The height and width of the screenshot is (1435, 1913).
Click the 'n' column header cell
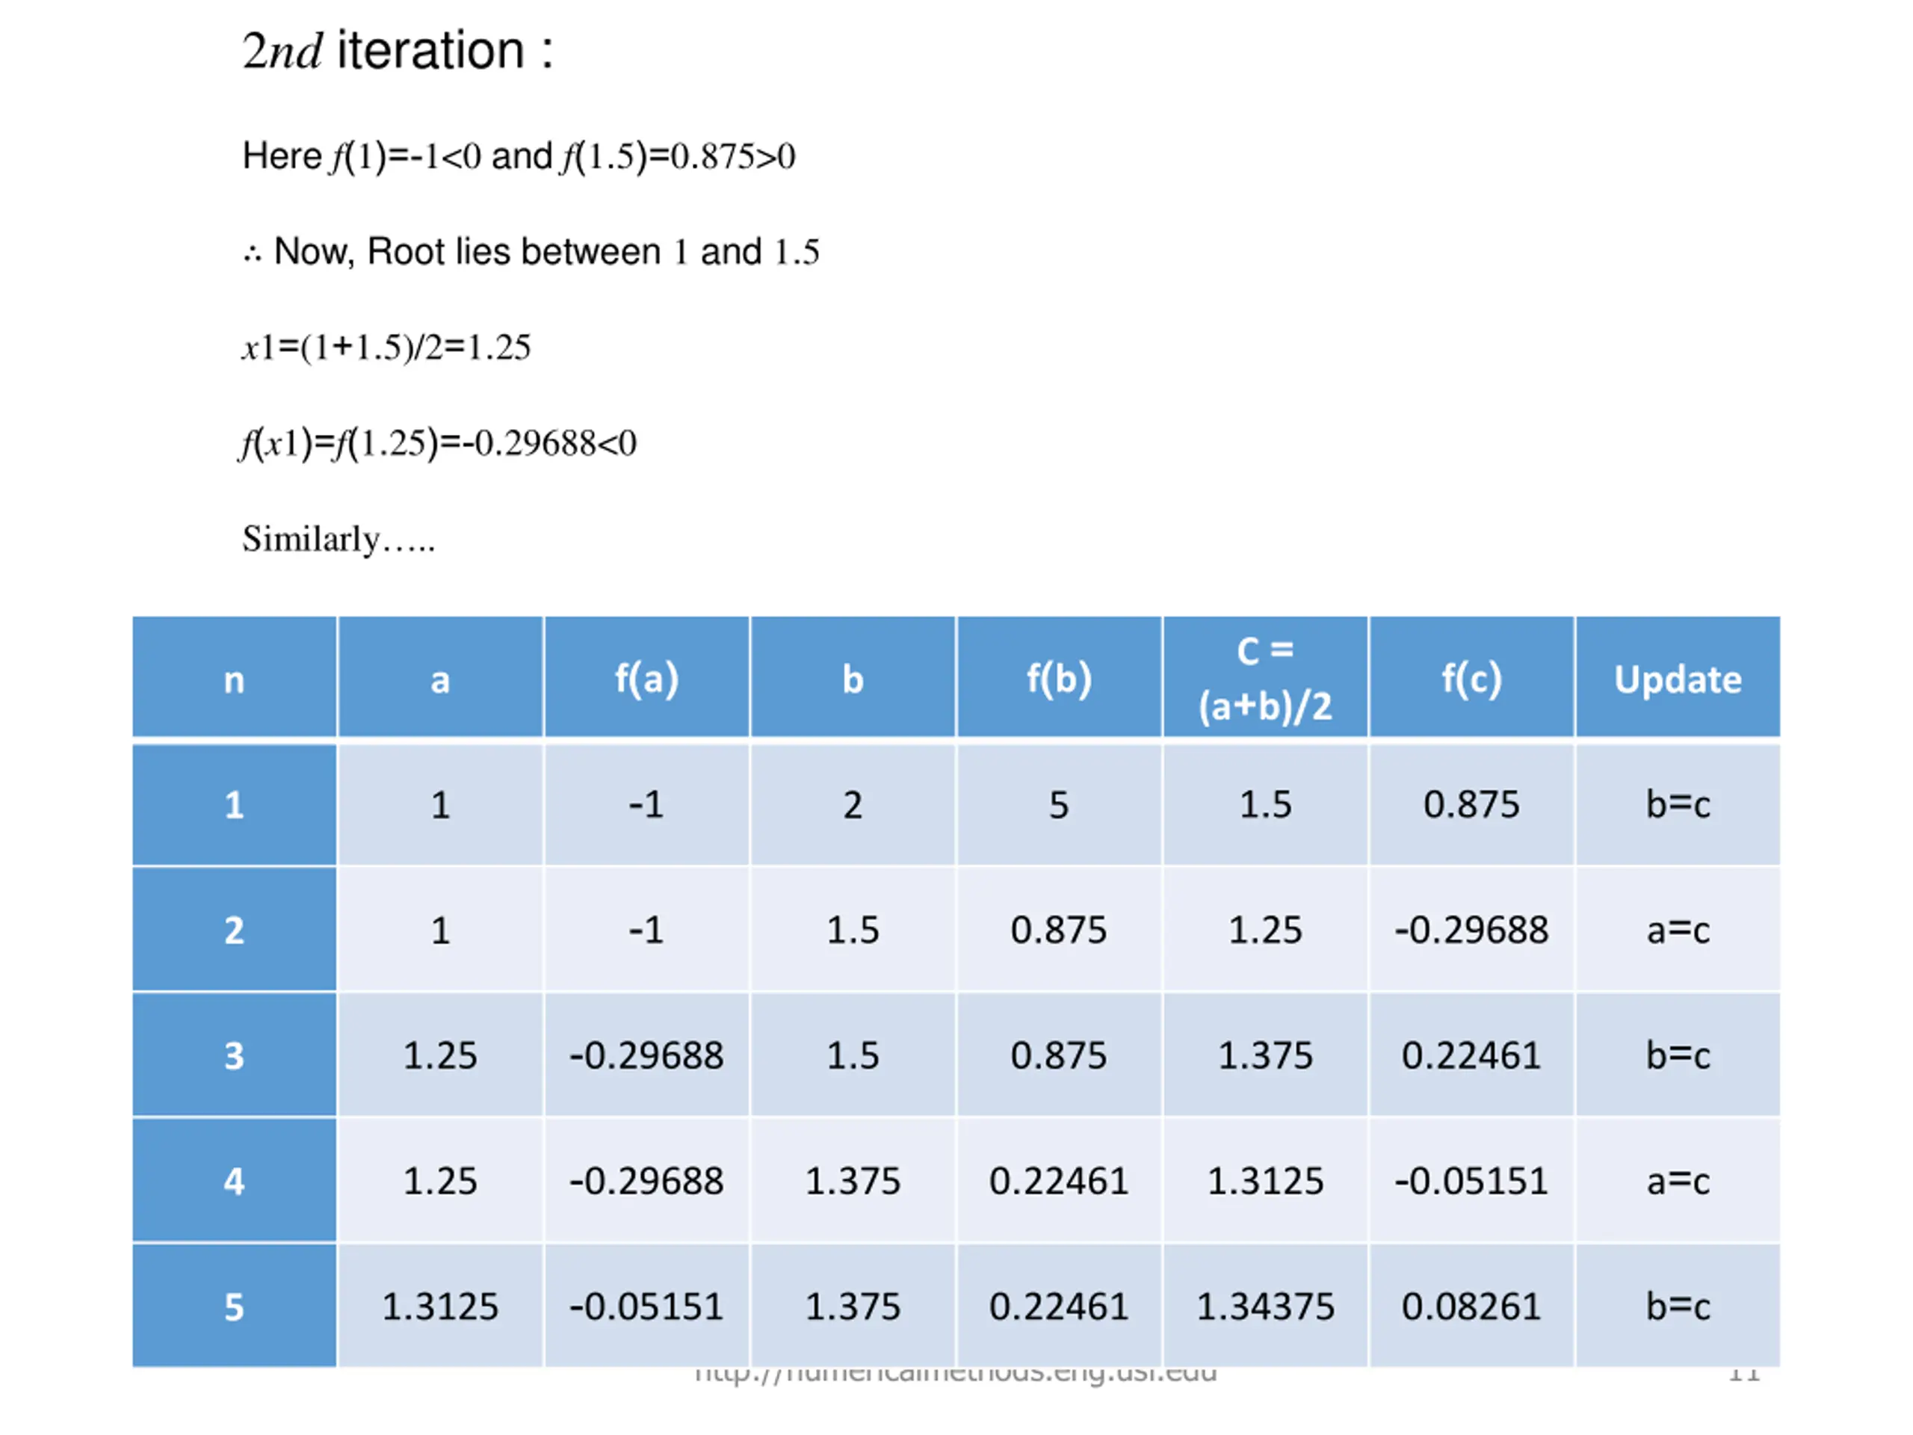point(233,679)
